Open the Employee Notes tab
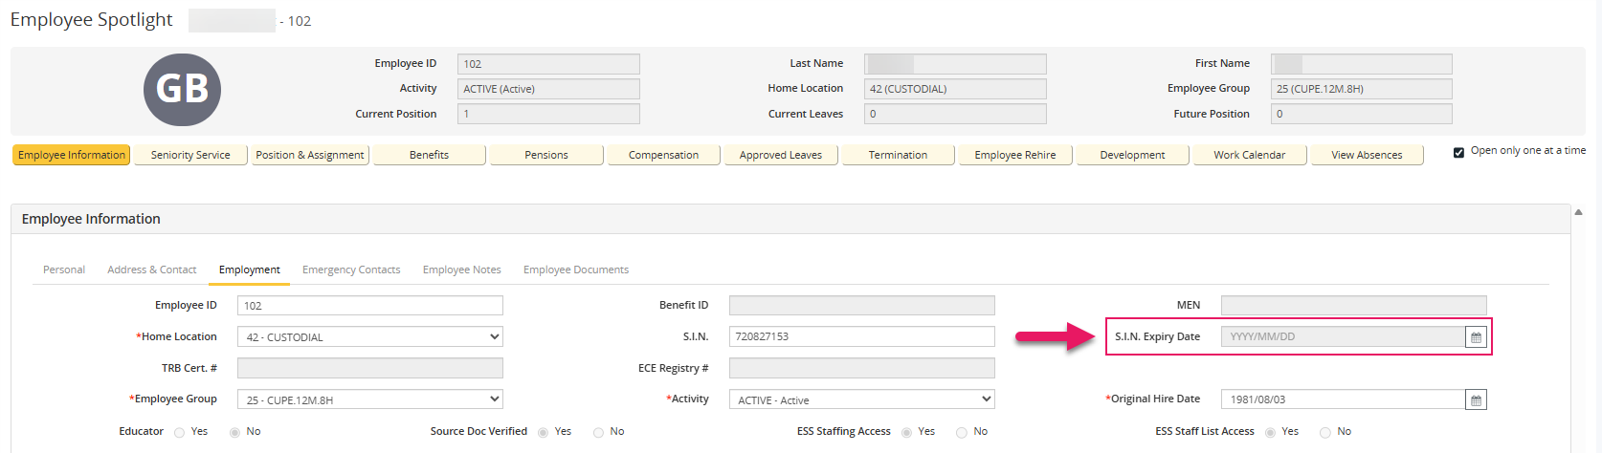The image size is (1602, 453). (462, 270)
